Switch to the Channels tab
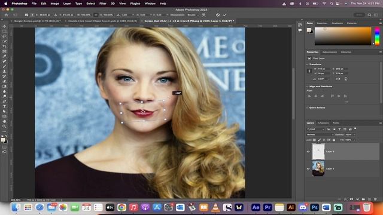This screenshot has height=215, width=383. pos(323,123)
